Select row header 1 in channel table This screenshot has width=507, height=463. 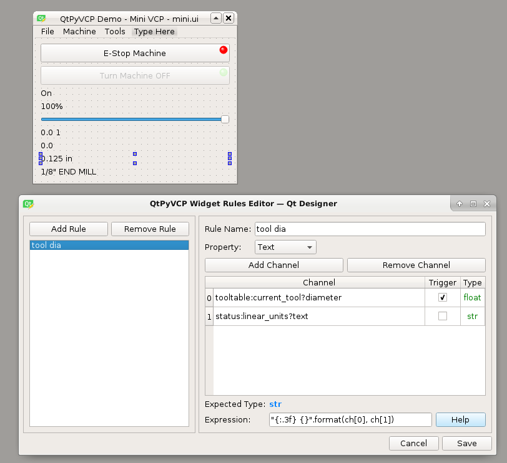209,316
